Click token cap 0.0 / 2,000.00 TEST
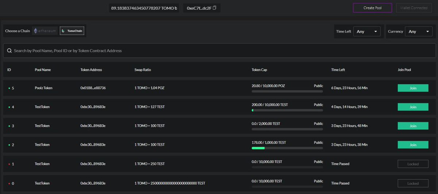The image size is (438, 194). click(266, 124)
